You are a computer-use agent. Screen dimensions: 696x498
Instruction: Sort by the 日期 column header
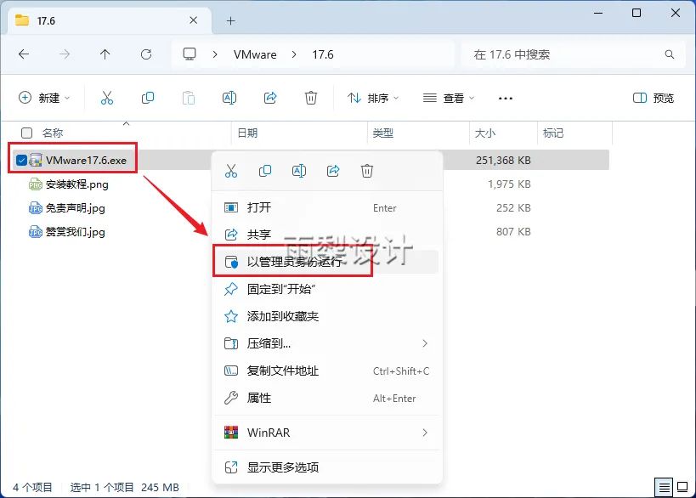click(247, 133)
